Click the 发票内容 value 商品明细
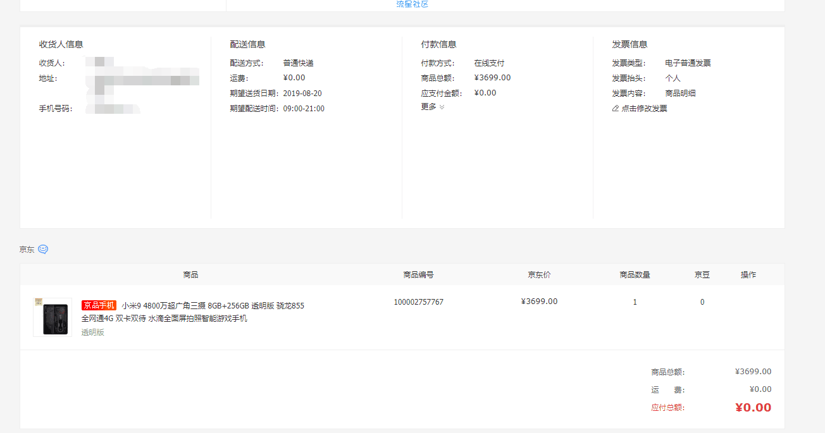 click(x=680, y=94)
